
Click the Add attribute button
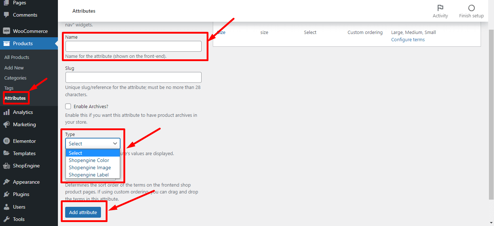[x=83, y=212]
